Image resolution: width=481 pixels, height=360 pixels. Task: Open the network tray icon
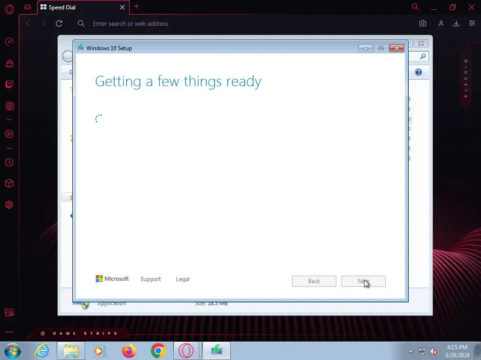coord(422,352)
